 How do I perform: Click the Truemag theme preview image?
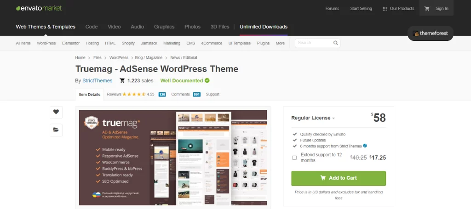click(x=173, y=158)
